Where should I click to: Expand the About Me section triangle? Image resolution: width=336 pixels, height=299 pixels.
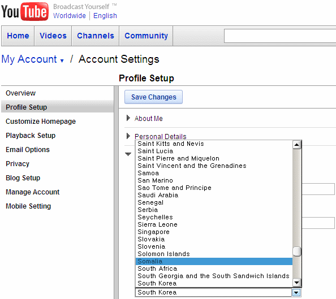pyautogui.click(x=128, y=118)
